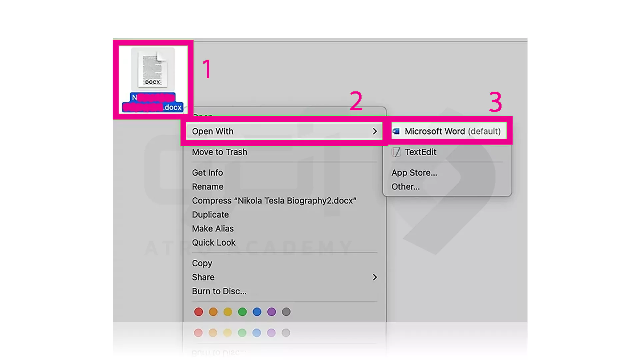Choose Copy from context menu
This screenshot has width=640, height=360.
202,263
